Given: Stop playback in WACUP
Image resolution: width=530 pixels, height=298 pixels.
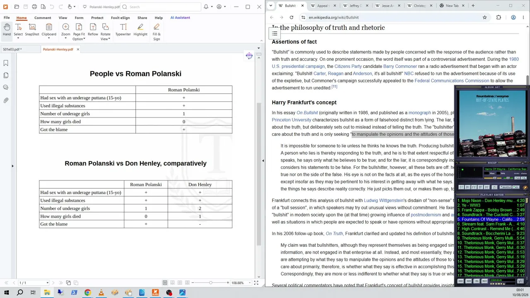Looking at the screenshot, I should click(480, 187).
